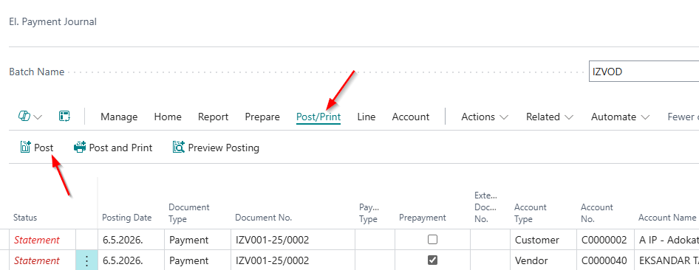
Task: Click the Post button label
Action: (44, 148)
